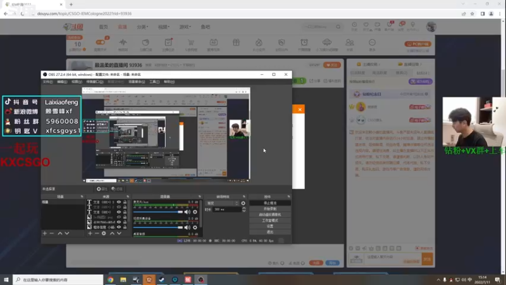The width and height of the screenshot is (506, 285).
Task: Expand 游戏 dropdown in Douyu navigation
Action: 185,27
